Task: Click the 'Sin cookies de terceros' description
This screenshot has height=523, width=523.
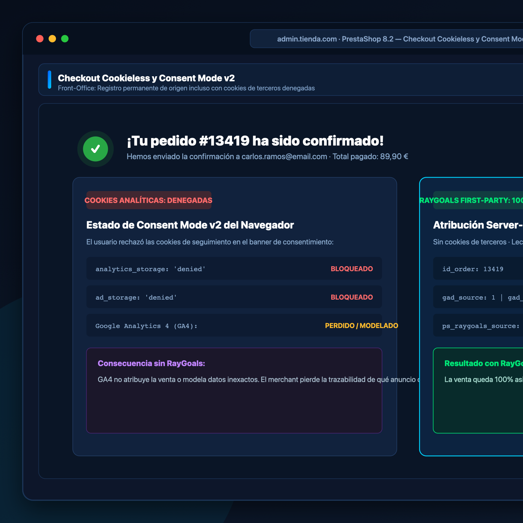Action: [478, 242]
